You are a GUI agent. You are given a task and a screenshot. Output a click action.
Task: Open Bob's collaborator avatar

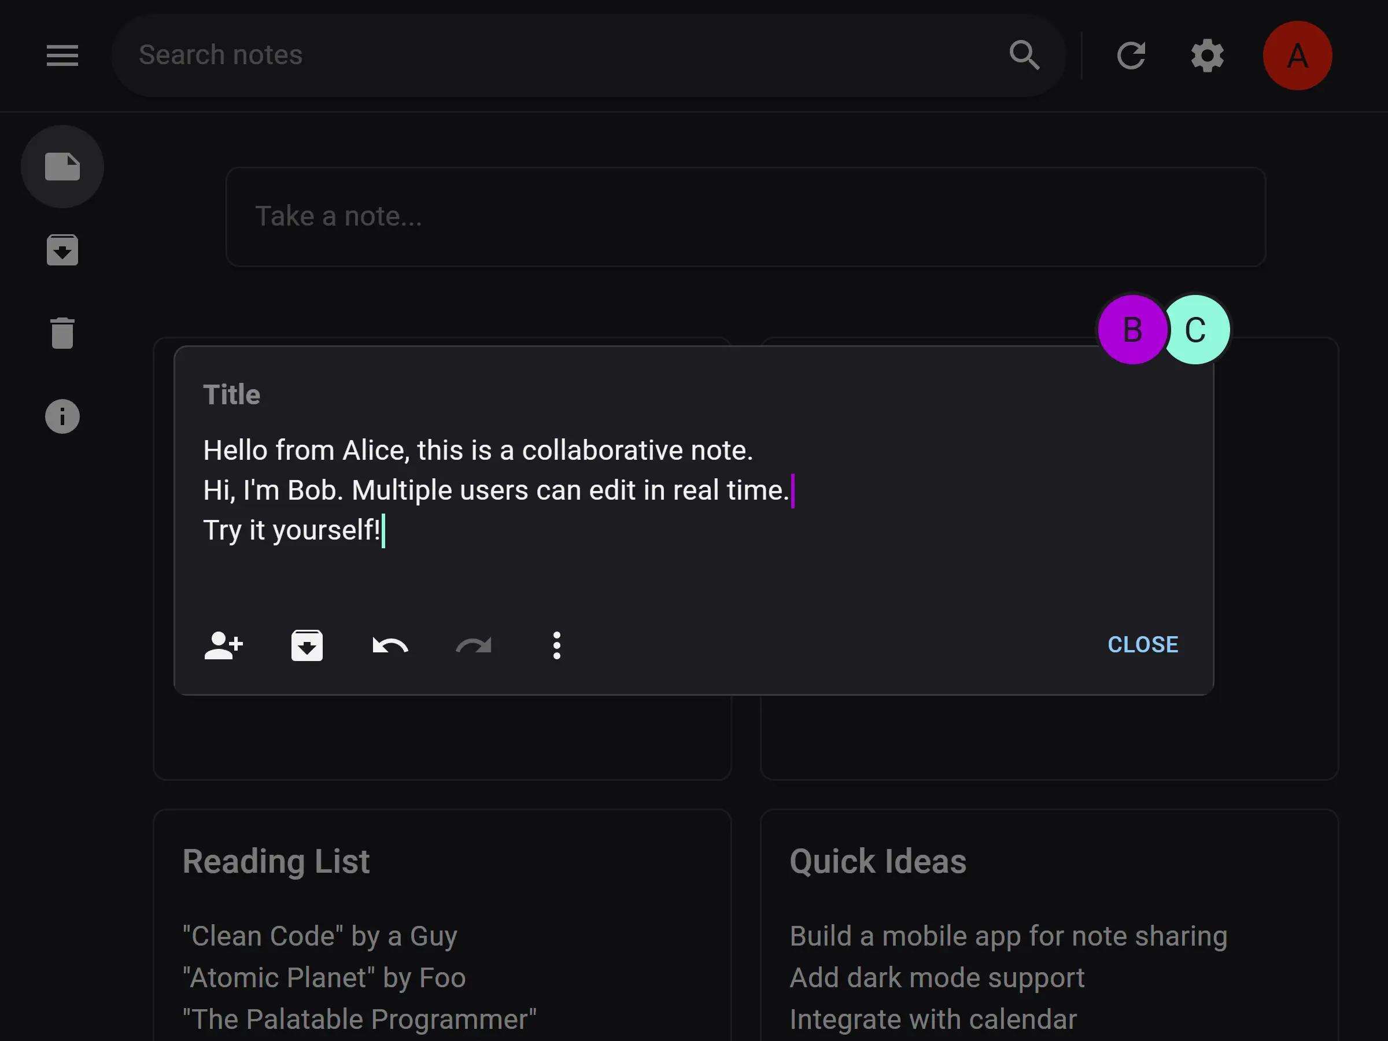click(1132, 330)
